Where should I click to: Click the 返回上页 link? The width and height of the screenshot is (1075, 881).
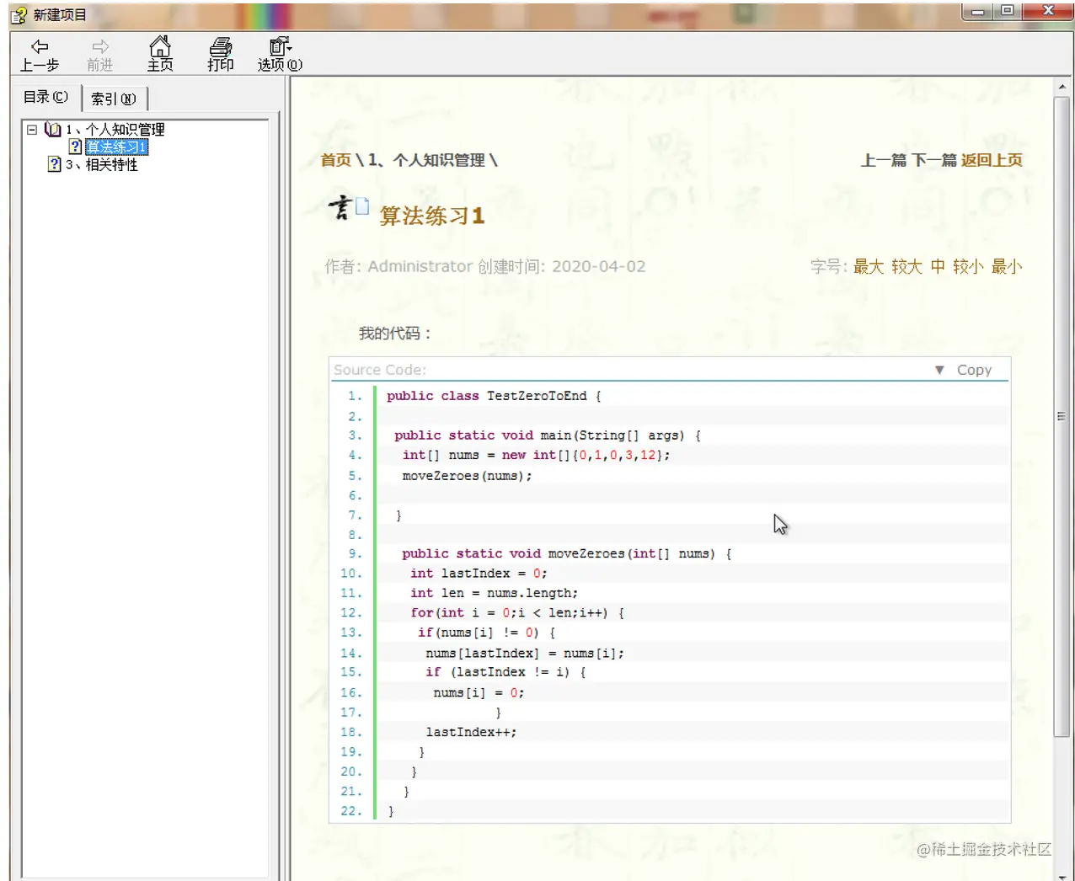click(x=992, y=160)
